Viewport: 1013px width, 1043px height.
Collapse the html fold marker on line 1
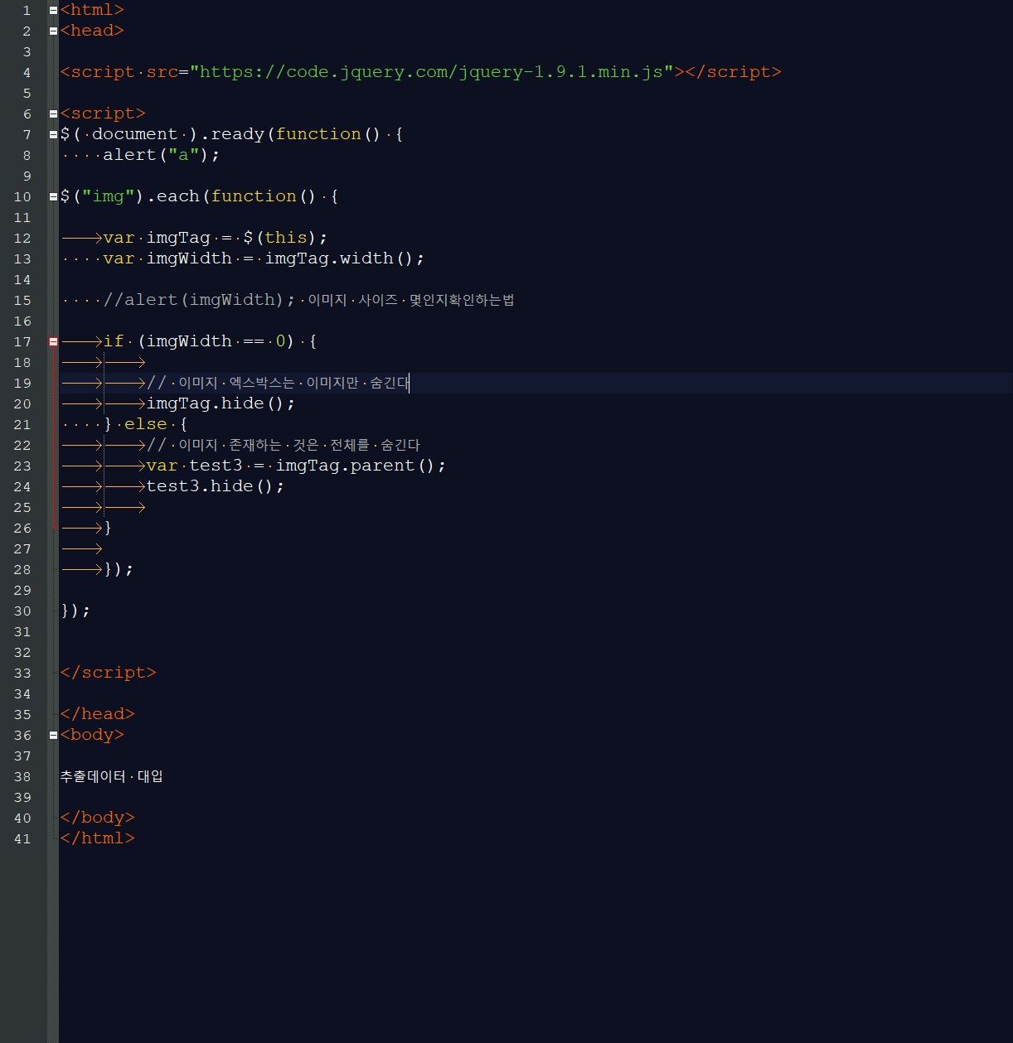coord(53,10)
